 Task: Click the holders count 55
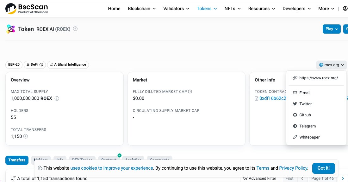point(13,117)
